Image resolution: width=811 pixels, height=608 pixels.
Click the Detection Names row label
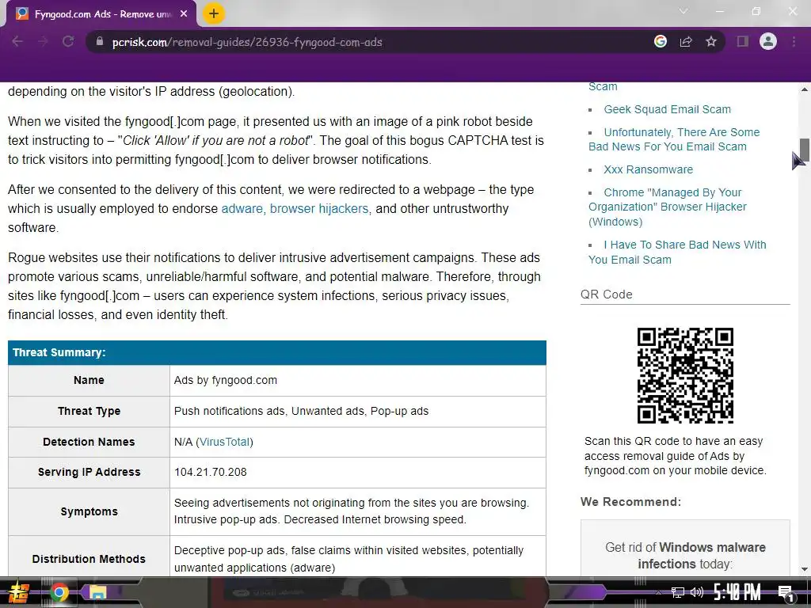[89, 442]
